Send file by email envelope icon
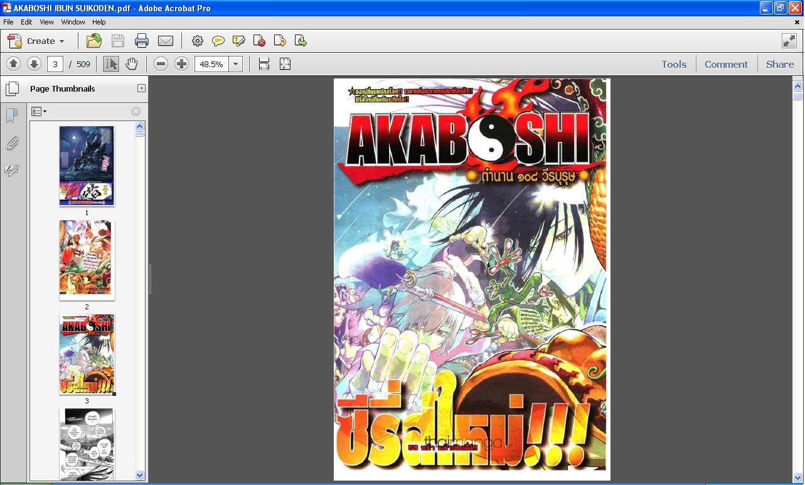 click(166, 41)
